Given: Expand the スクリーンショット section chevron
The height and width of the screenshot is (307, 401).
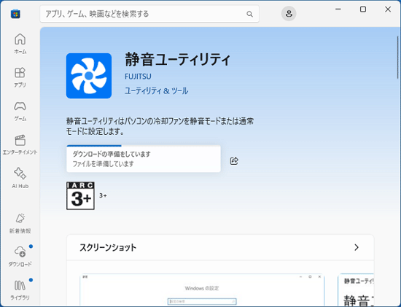Looking at the screenshot, I should click(x=357, y=247).
